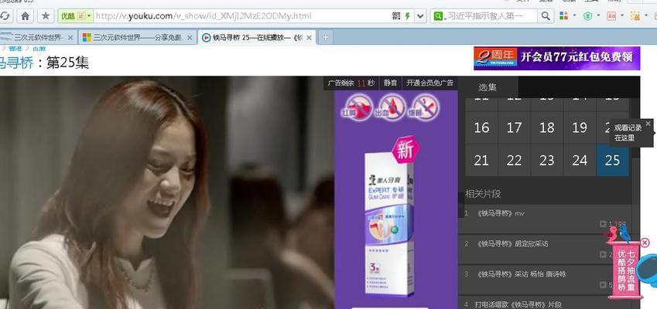
Task: Open clip 《铁马寻桥》mv
Action: (x=501, y=213)
